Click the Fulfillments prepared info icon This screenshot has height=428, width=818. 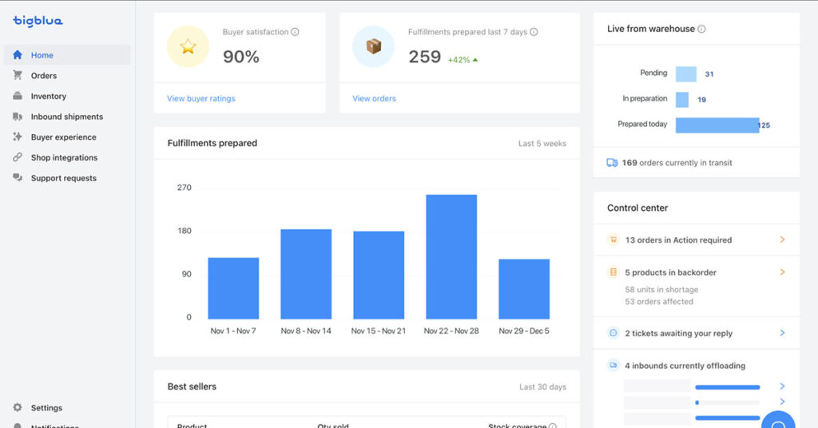coord(534,33)
